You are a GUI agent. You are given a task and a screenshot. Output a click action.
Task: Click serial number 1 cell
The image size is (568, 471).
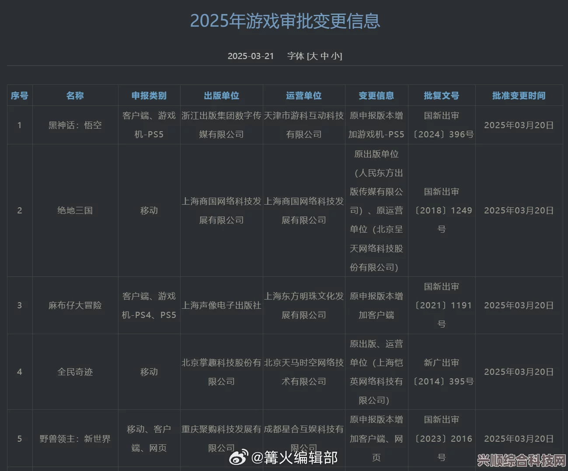(x=20, y=125)
